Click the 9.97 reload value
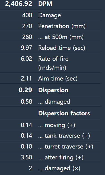105x175 pixels. tap(26, 48)
